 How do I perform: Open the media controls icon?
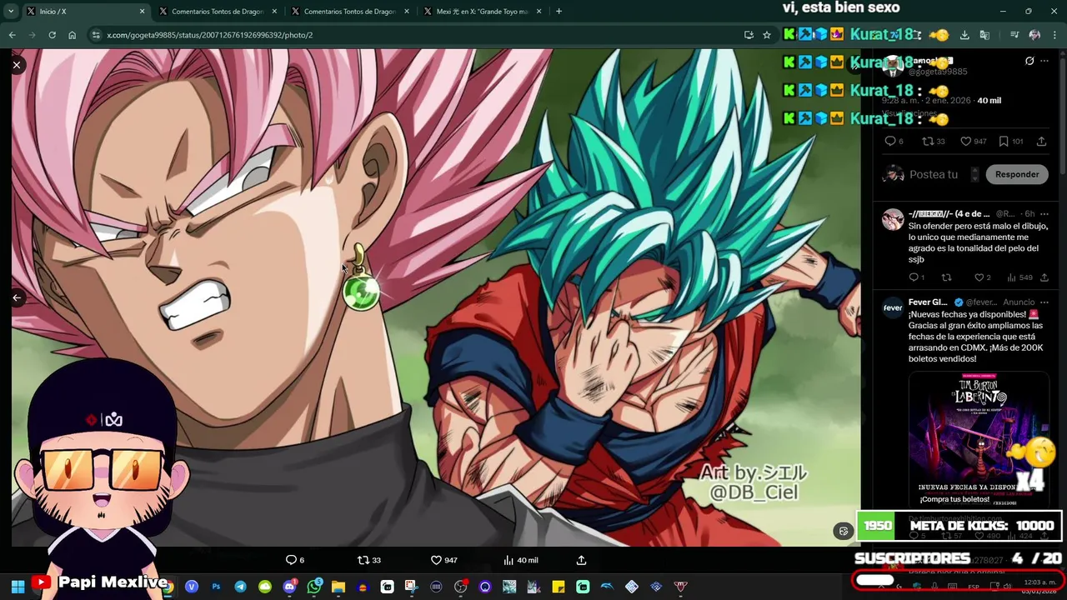pyautogui.click(x=1014, y=35)
